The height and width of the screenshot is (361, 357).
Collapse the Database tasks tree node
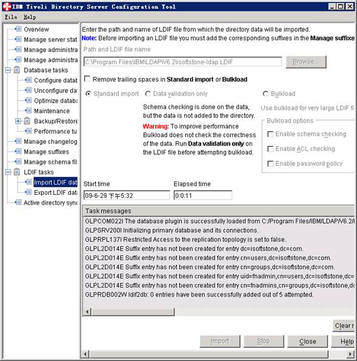coord(8,70)
